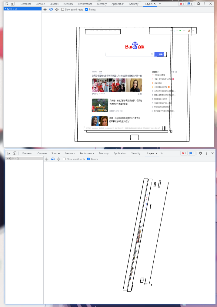Select inspect element icon in upper DevTools

coord(7,4)
